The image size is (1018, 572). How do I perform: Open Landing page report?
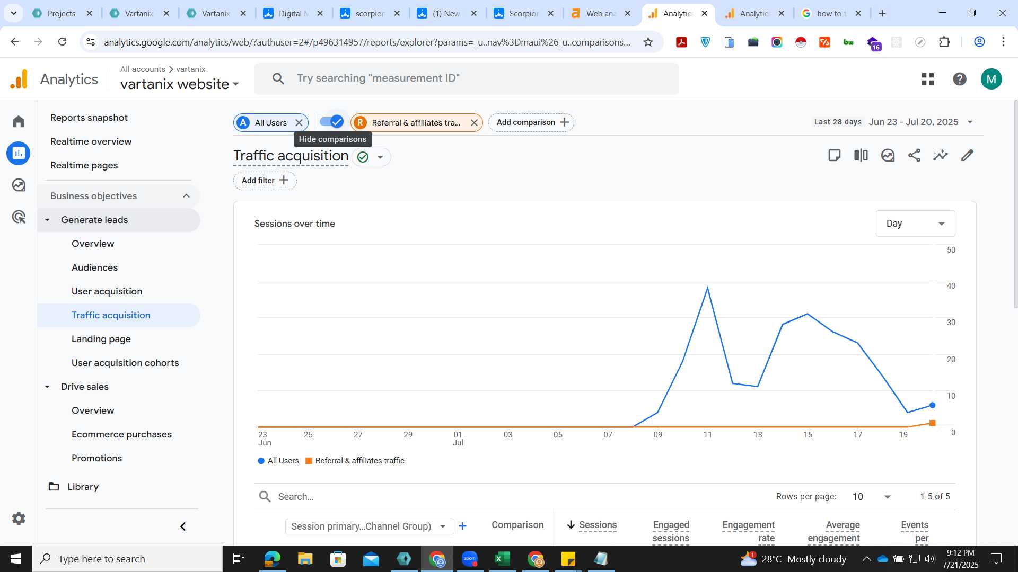101,339
